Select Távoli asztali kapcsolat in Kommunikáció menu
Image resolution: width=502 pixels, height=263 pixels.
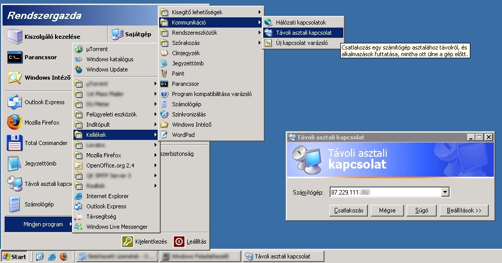click(303, 33)
